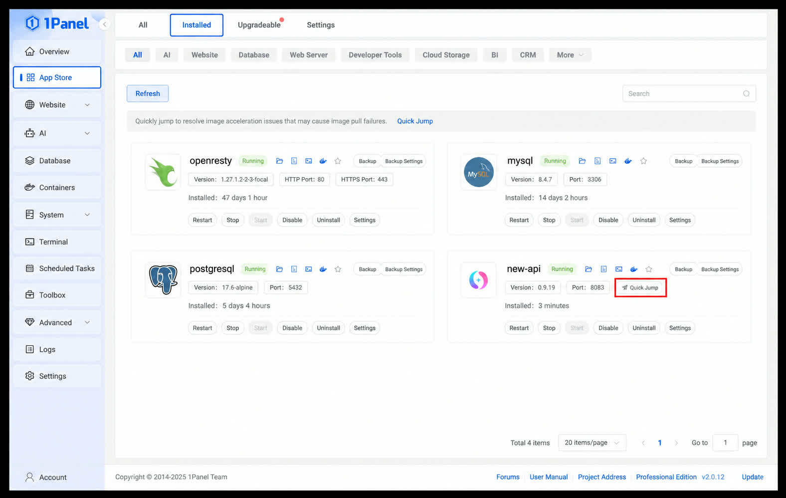Uninstall the postgresql app
786x498 pixels.
click(x=328, y=328)
